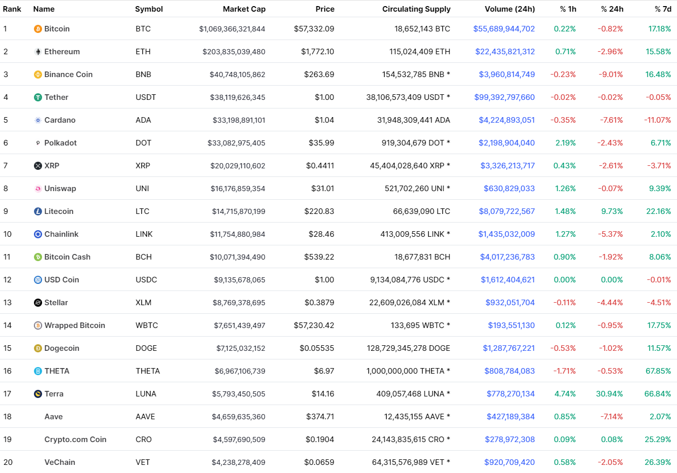Click Aave price $374.71

(320, 417)
